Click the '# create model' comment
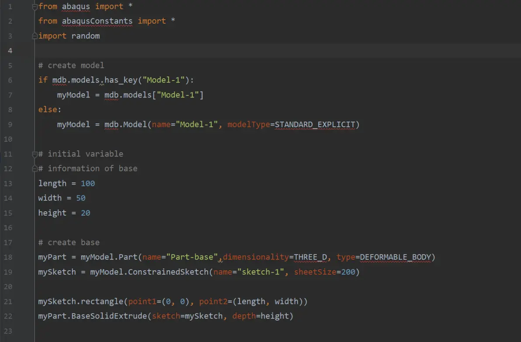 pos(71,66)
